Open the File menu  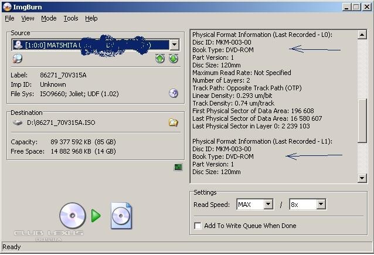(x=9, y=18)
